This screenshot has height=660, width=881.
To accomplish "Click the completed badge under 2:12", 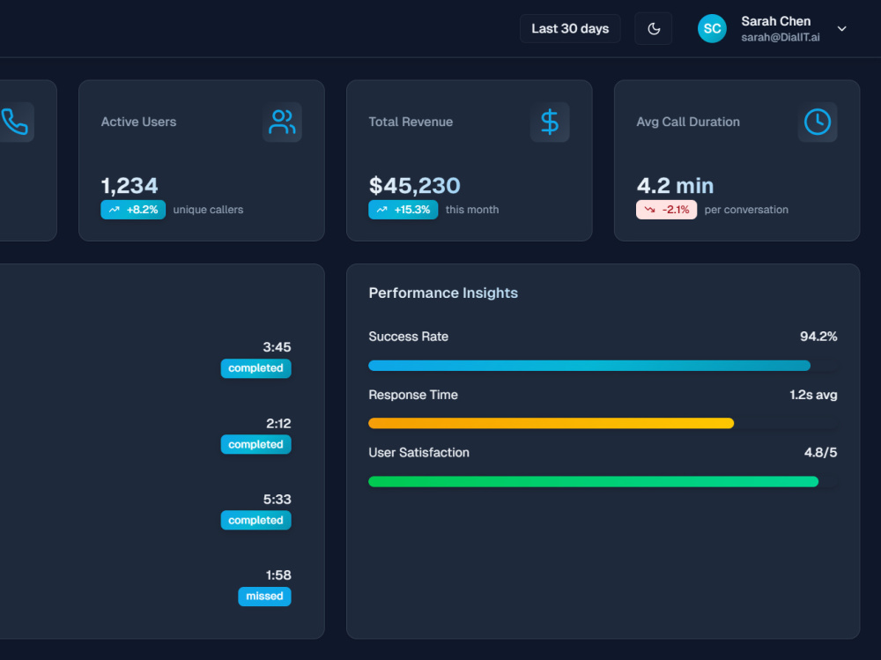I will (255, 444).
